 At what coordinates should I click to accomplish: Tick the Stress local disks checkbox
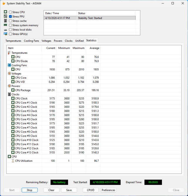(10, 30)
